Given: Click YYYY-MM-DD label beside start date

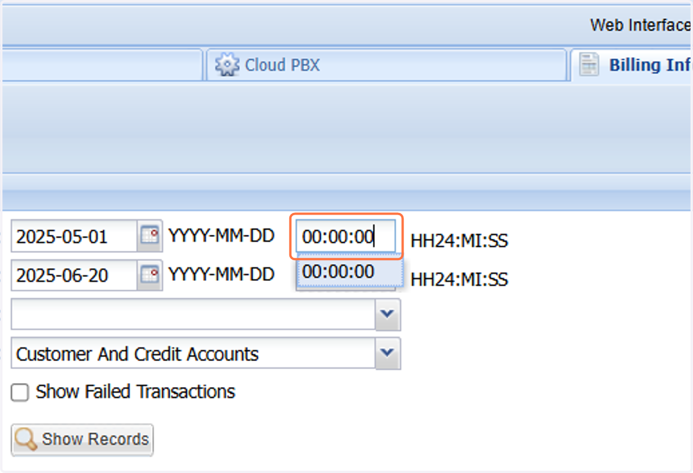Looking at the screenshot, I should [221, 235].
